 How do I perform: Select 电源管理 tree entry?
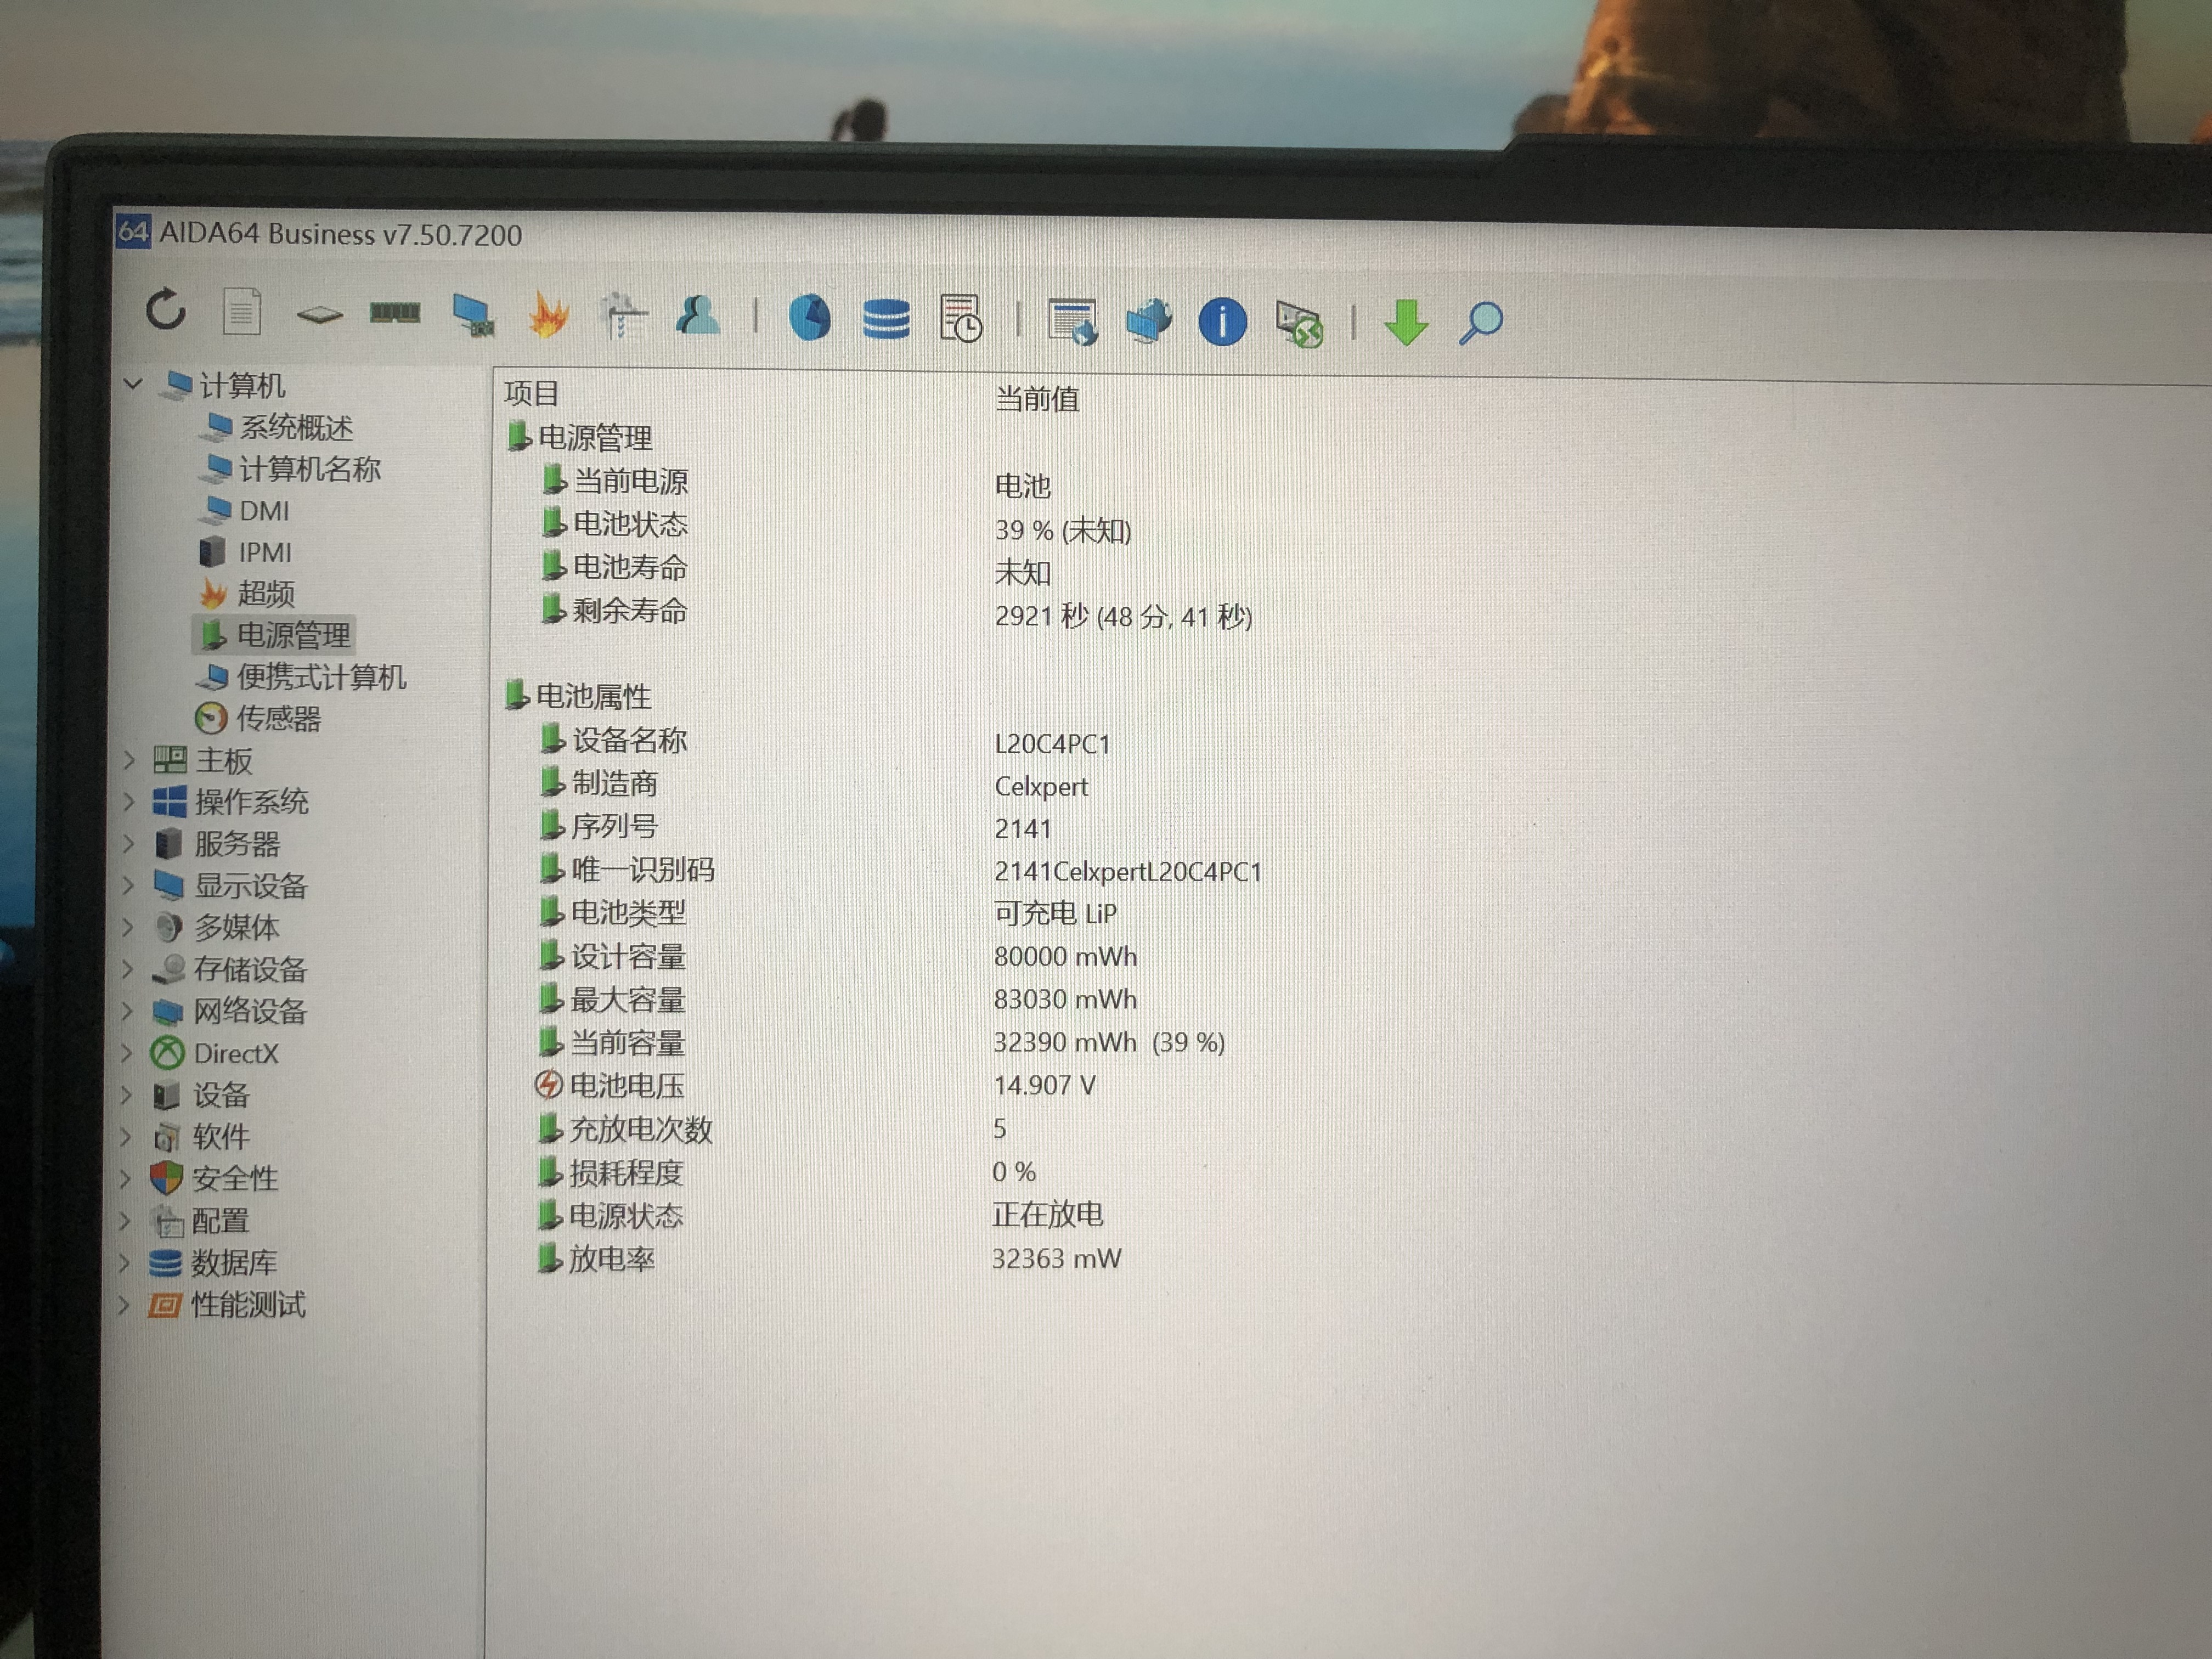tap(273, 635)
